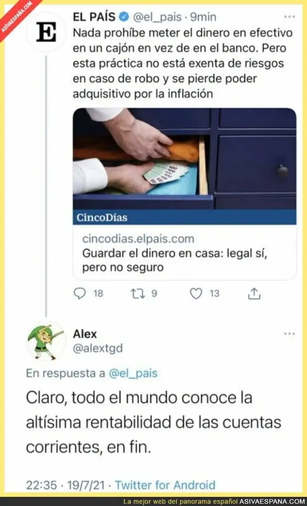Select the @alextgd username
Screen dimensions: 307x506
click(x=98, y=348)
